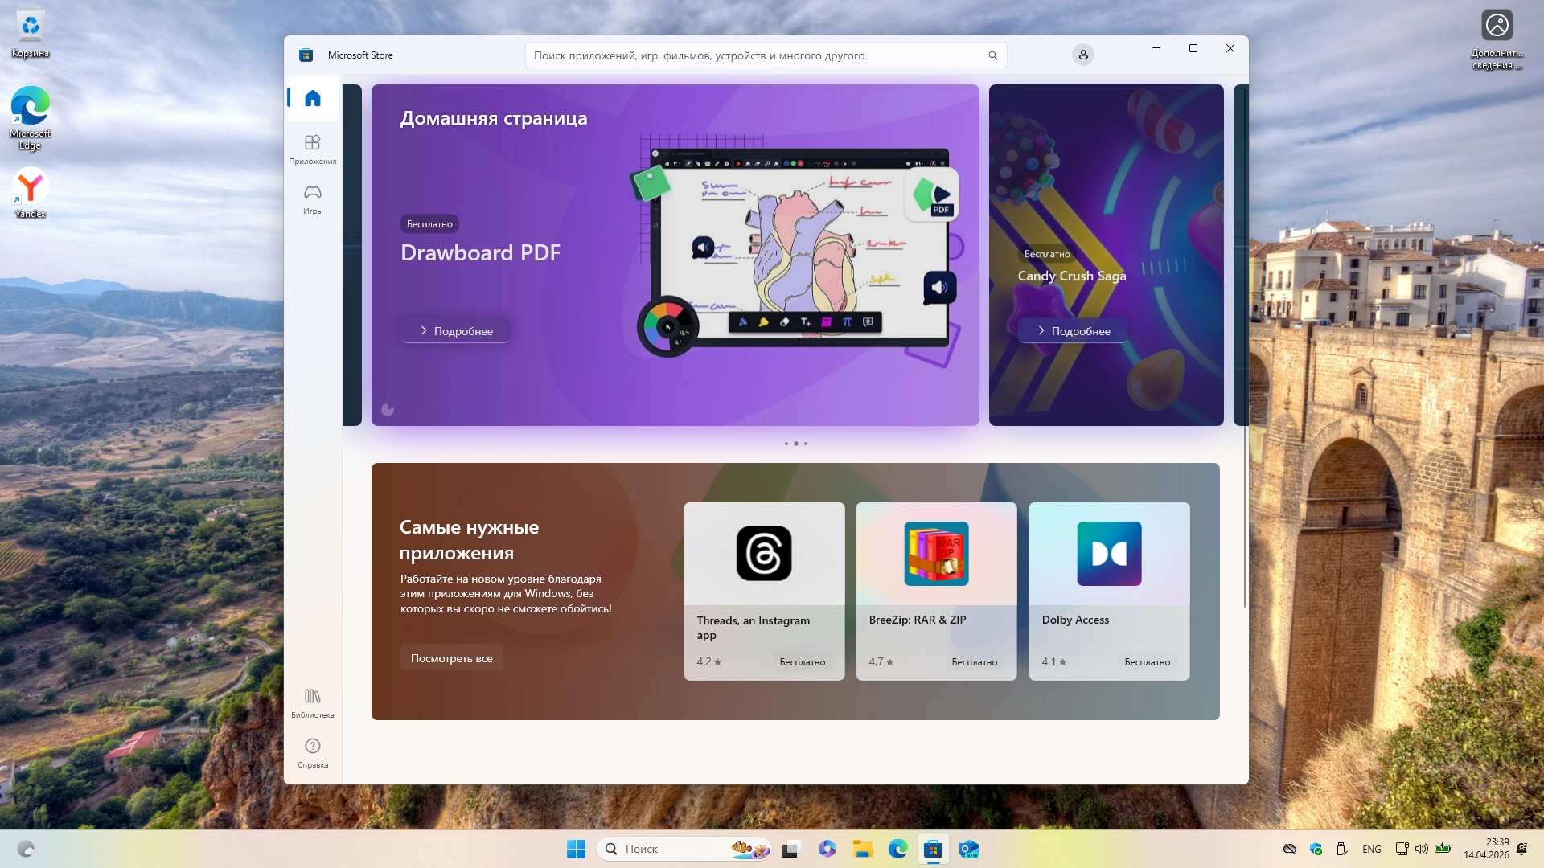Open the Windows Start menu
This screenshot has height=868, width=1544.
[576, 849]
